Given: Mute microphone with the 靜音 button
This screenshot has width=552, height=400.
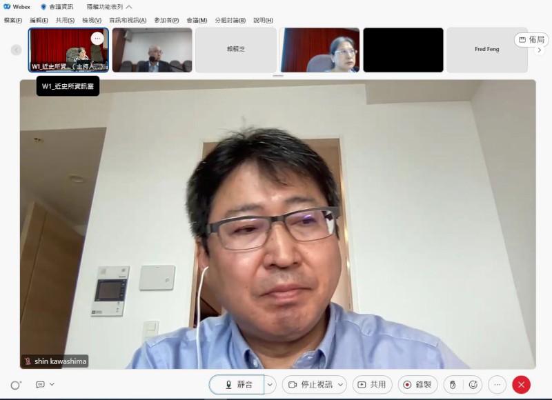Looking at the screenshot, I should tap(237, 385).
